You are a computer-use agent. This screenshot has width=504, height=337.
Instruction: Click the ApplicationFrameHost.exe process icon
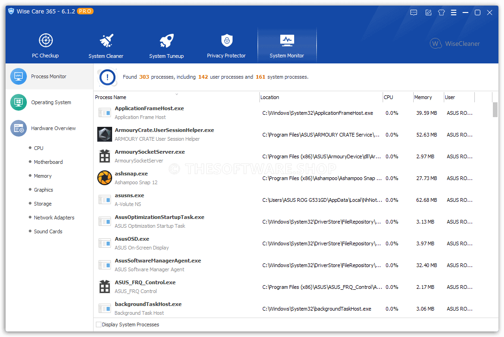(105, 113)
